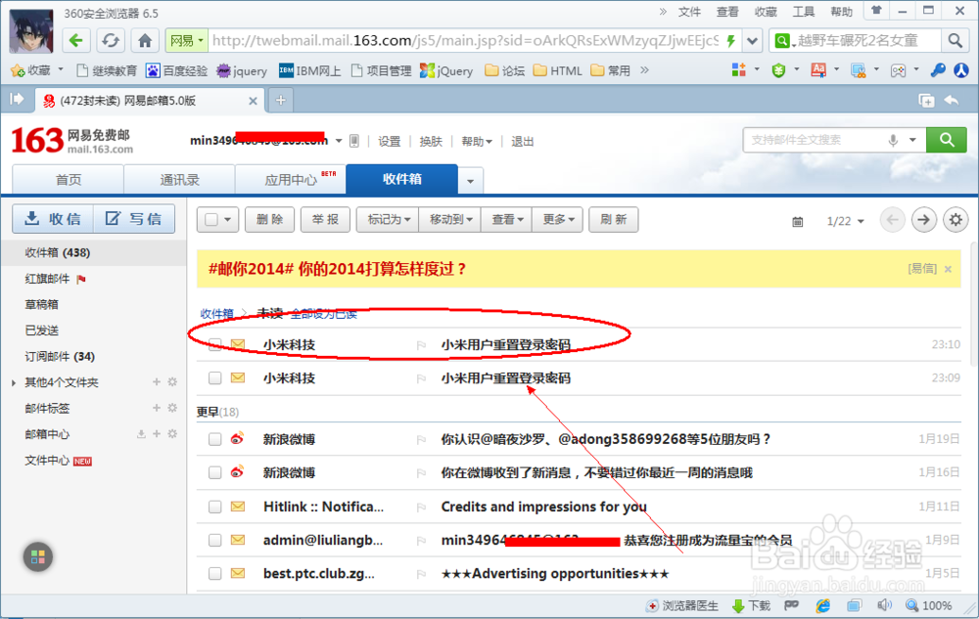Screen dimensions: 979x619
Task: Open the 标记为 dropdown
Action: tap(388, 219)
